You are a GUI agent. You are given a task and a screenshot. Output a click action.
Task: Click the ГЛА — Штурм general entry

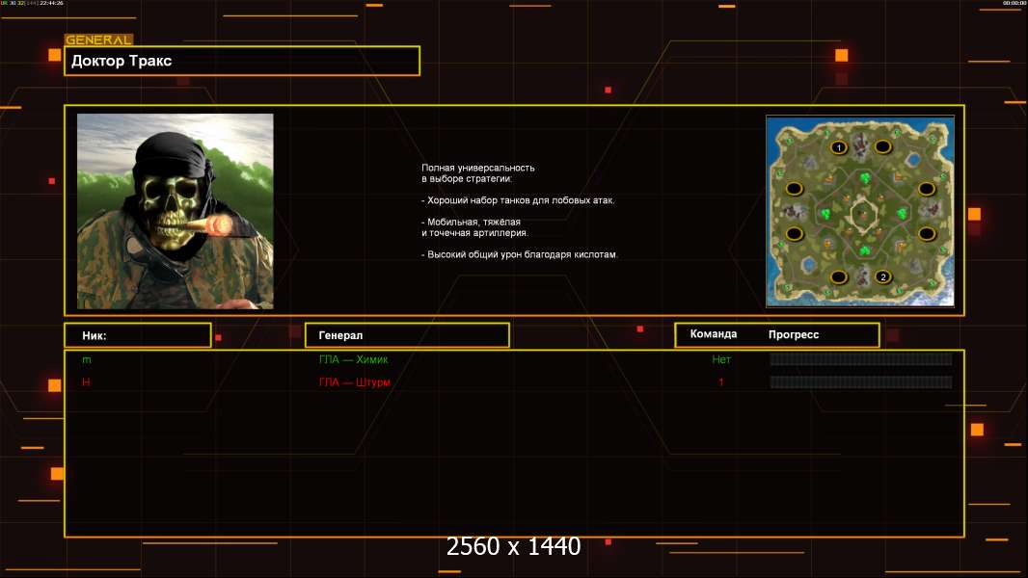click(x=355, y=382)
